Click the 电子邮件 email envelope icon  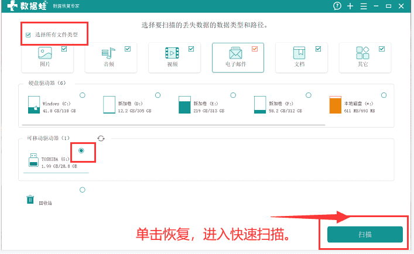pyautogui.click(x=235, y=53)
